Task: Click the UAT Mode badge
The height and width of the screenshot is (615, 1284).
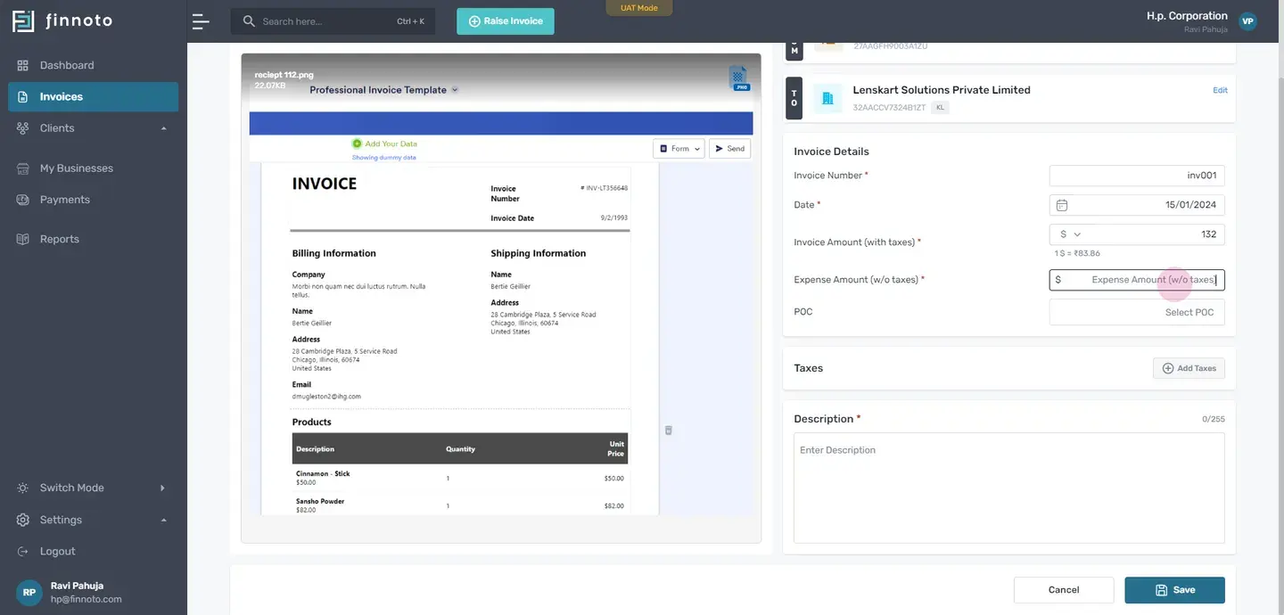Action: click(639, 8)
